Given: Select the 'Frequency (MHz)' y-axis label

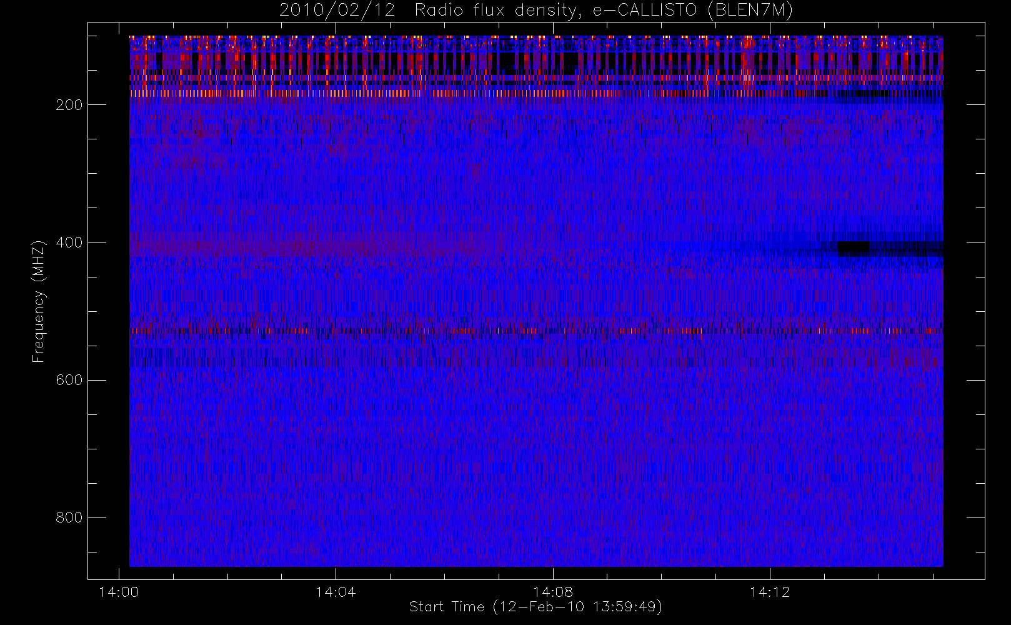Looking at the screenshot, I should [x=39, y=301].
